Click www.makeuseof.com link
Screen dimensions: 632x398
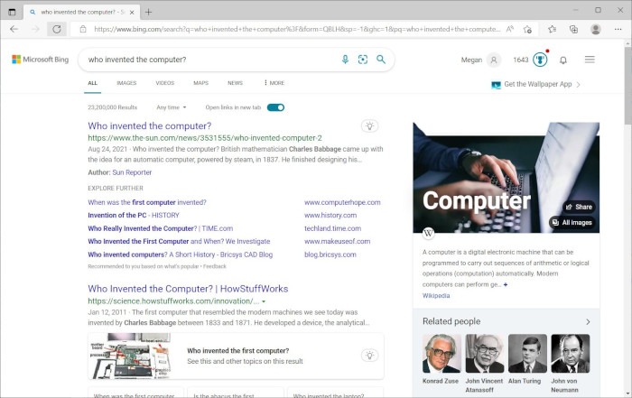[x=337, y=241]
